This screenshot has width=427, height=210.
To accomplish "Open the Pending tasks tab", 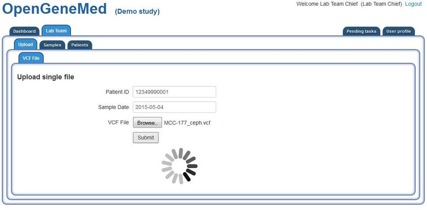I will pyautogui.click(x=361, y=31).
